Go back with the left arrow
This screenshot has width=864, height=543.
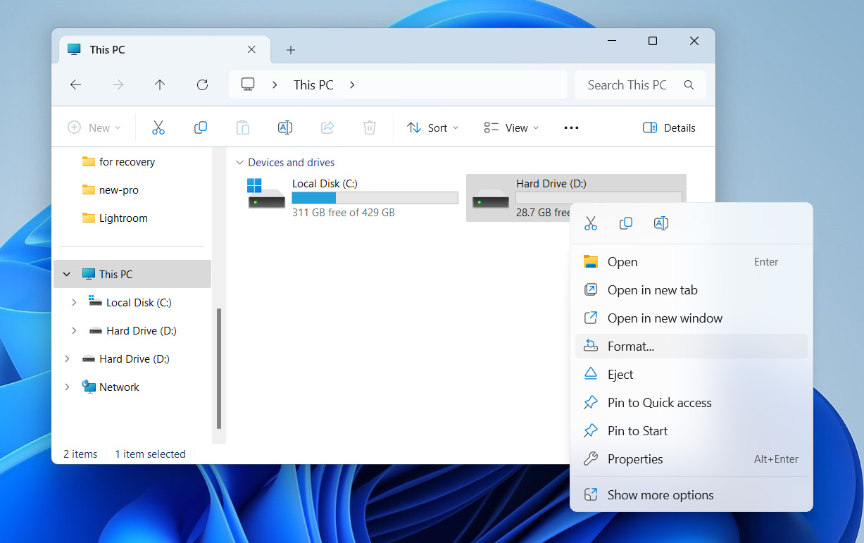[x=76, y=85]
